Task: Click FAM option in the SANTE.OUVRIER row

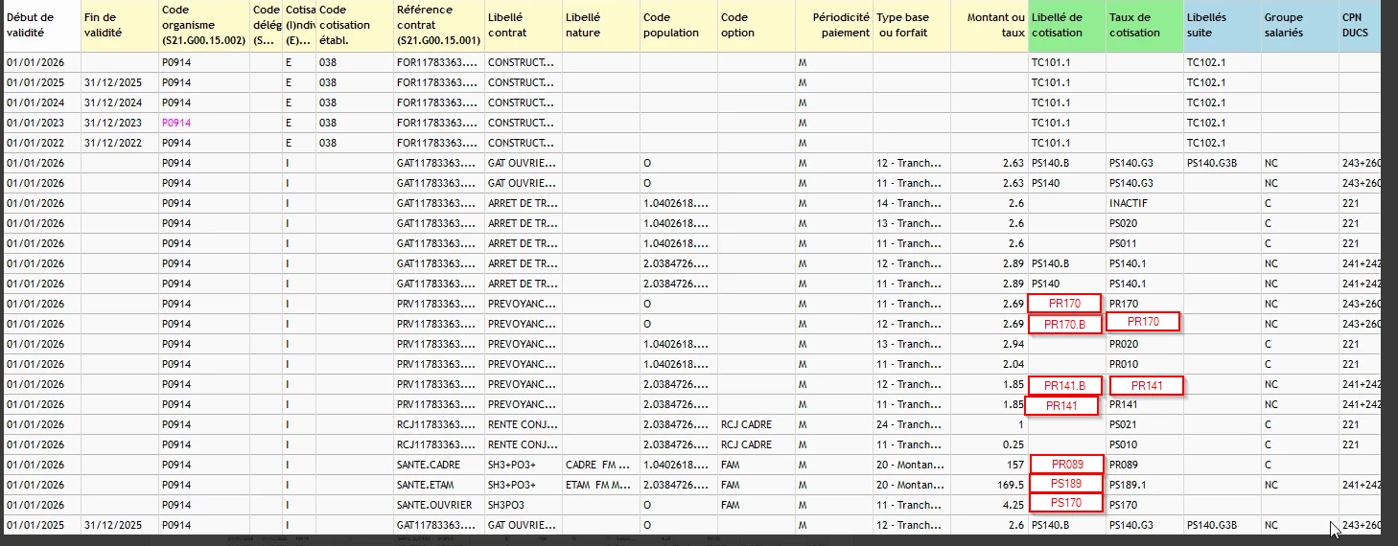Action: (756, 505)
